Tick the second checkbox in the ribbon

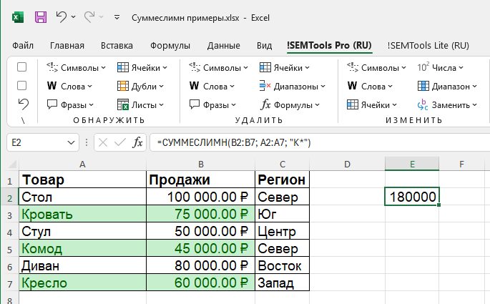21,86
